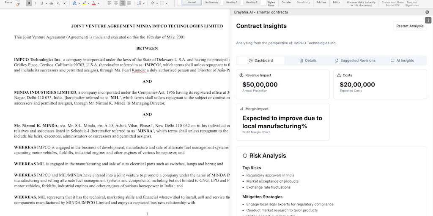Open font color dropdown arrow

coord(98,3)
